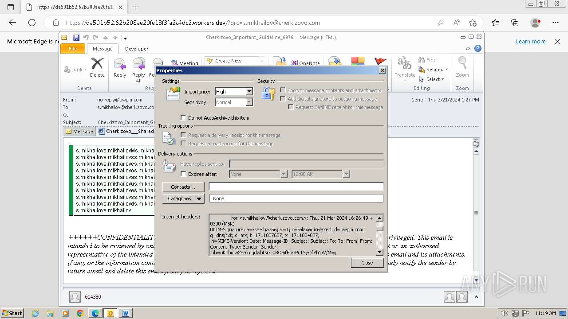Click the X on Properties dialog title bar
This screenshot has height=319, width=568.
[x=382, y=70]
